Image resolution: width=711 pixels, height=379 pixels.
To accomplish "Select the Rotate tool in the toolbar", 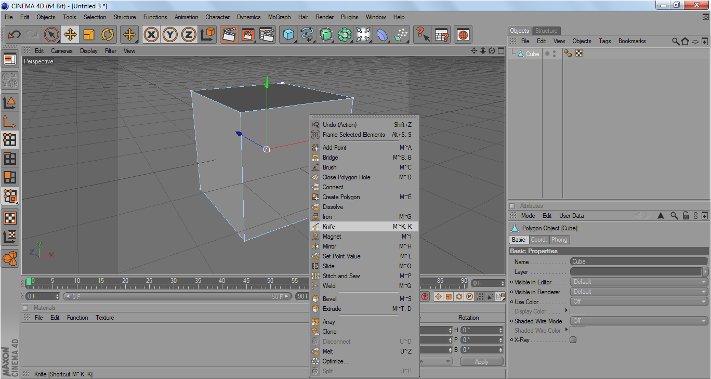I will 108,35.
